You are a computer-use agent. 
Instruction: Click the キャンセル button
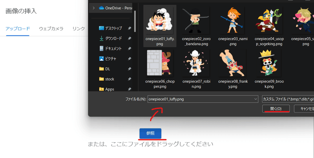pyautogui.click(x=304, y=109)
